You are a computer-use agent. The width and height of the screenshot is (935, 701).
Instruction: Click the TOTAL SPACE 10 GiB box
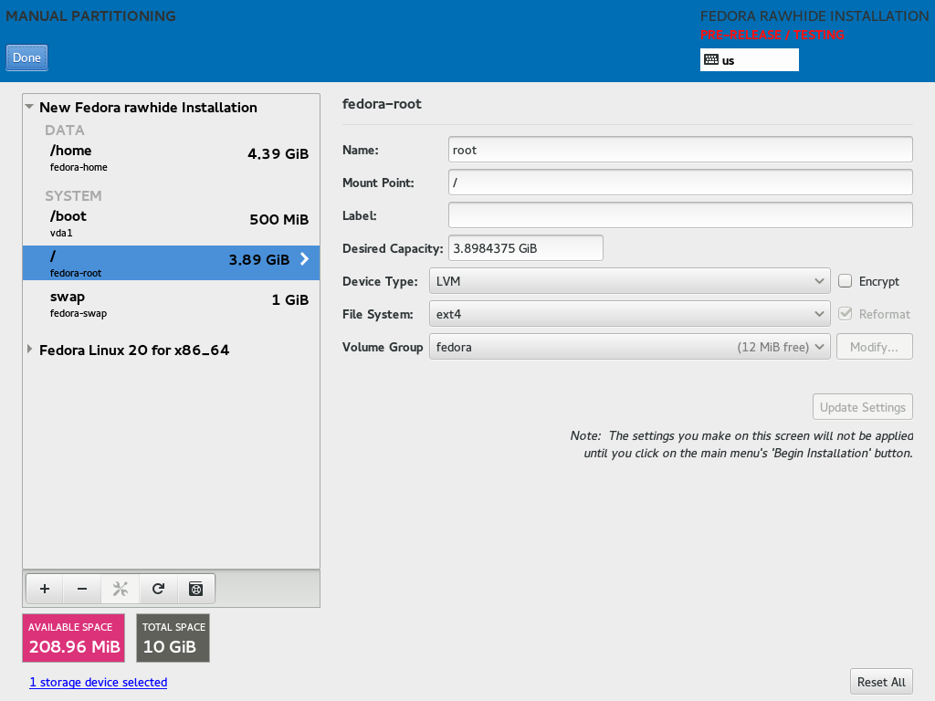(173, 638)
